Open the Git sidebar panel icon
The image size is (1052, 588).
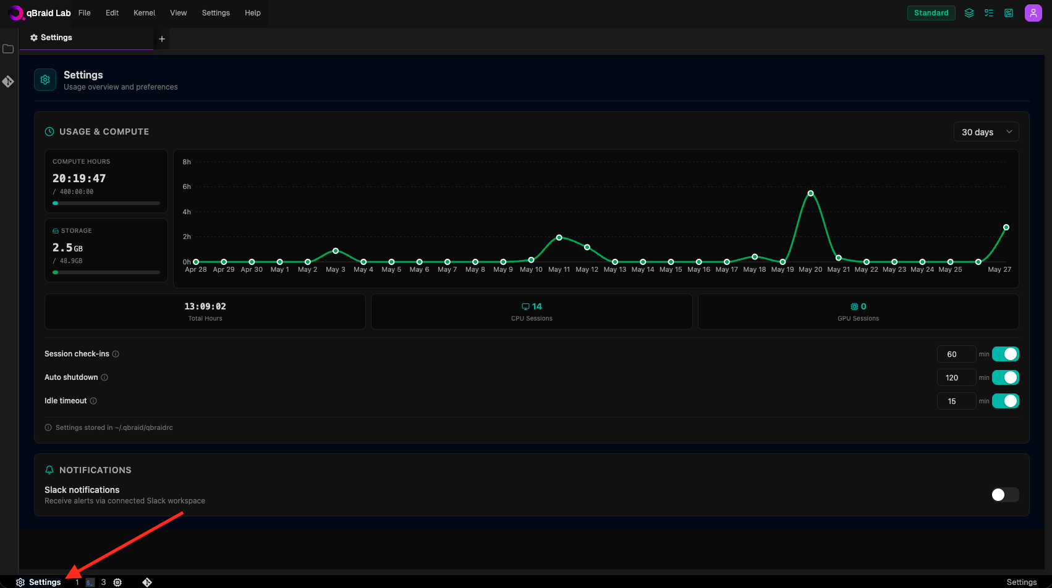(x=8, y=82)
